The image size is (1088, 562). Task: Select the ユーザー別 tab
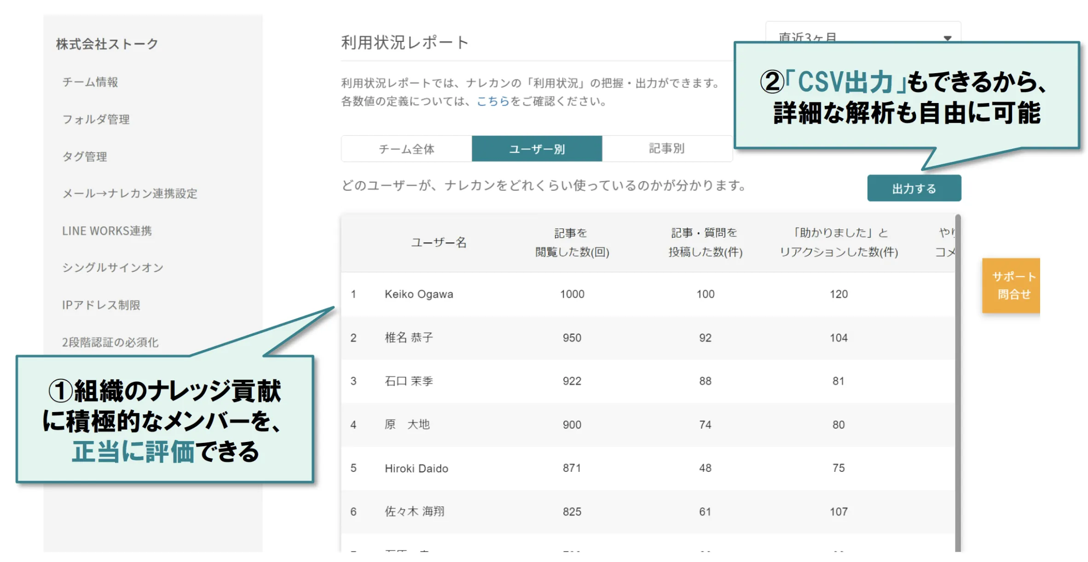(x=537, y=149)
